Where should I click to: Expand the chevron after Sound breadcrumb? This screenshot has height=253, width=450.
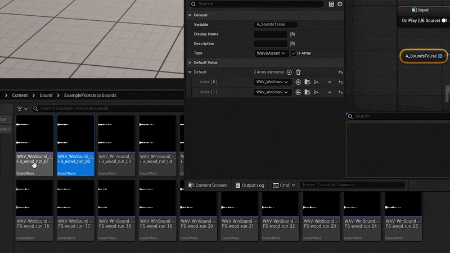click(x=58, y=95)
